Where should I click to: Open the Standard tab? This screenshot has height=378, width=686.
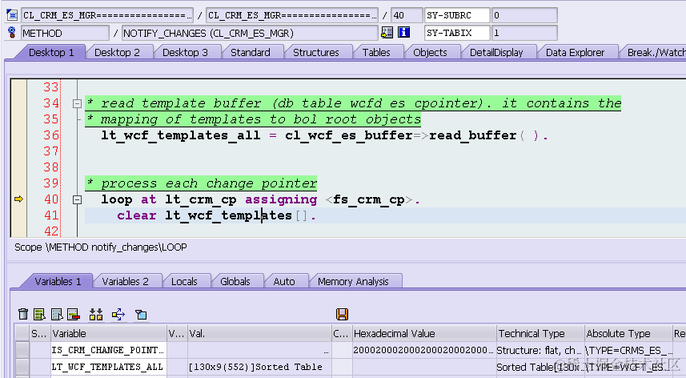251,53
